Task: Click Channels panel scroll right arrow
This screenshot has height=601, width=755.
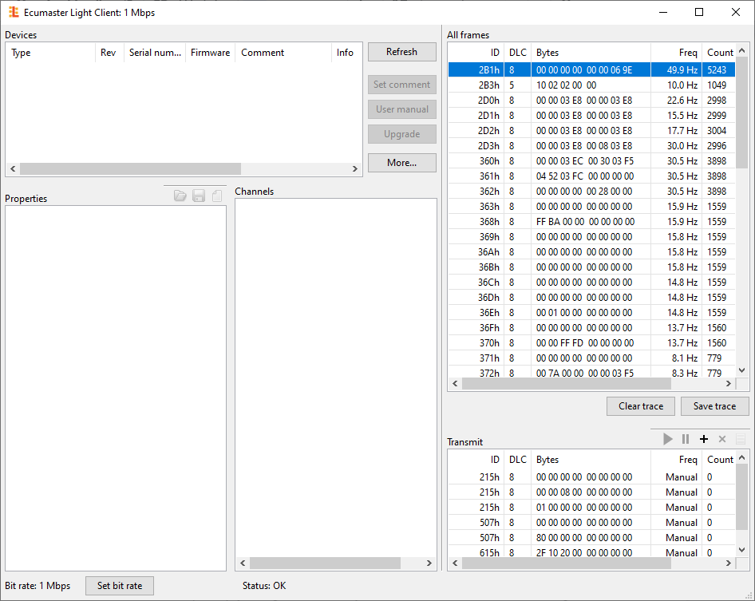Action: point(429,563)
